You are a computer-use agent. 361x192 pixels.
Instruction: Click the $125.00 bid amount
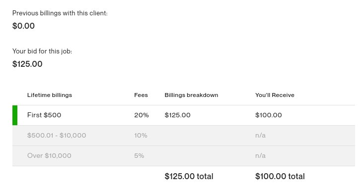click(x=27, y=64)
